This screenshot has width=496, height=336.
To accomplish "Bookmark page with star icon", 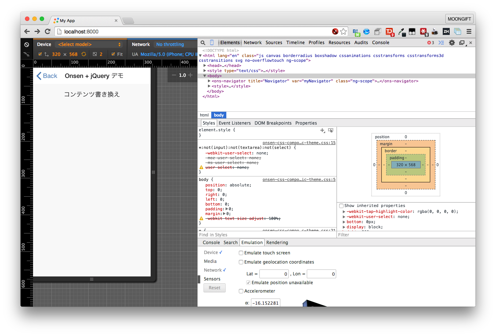I will click(344, 32).
